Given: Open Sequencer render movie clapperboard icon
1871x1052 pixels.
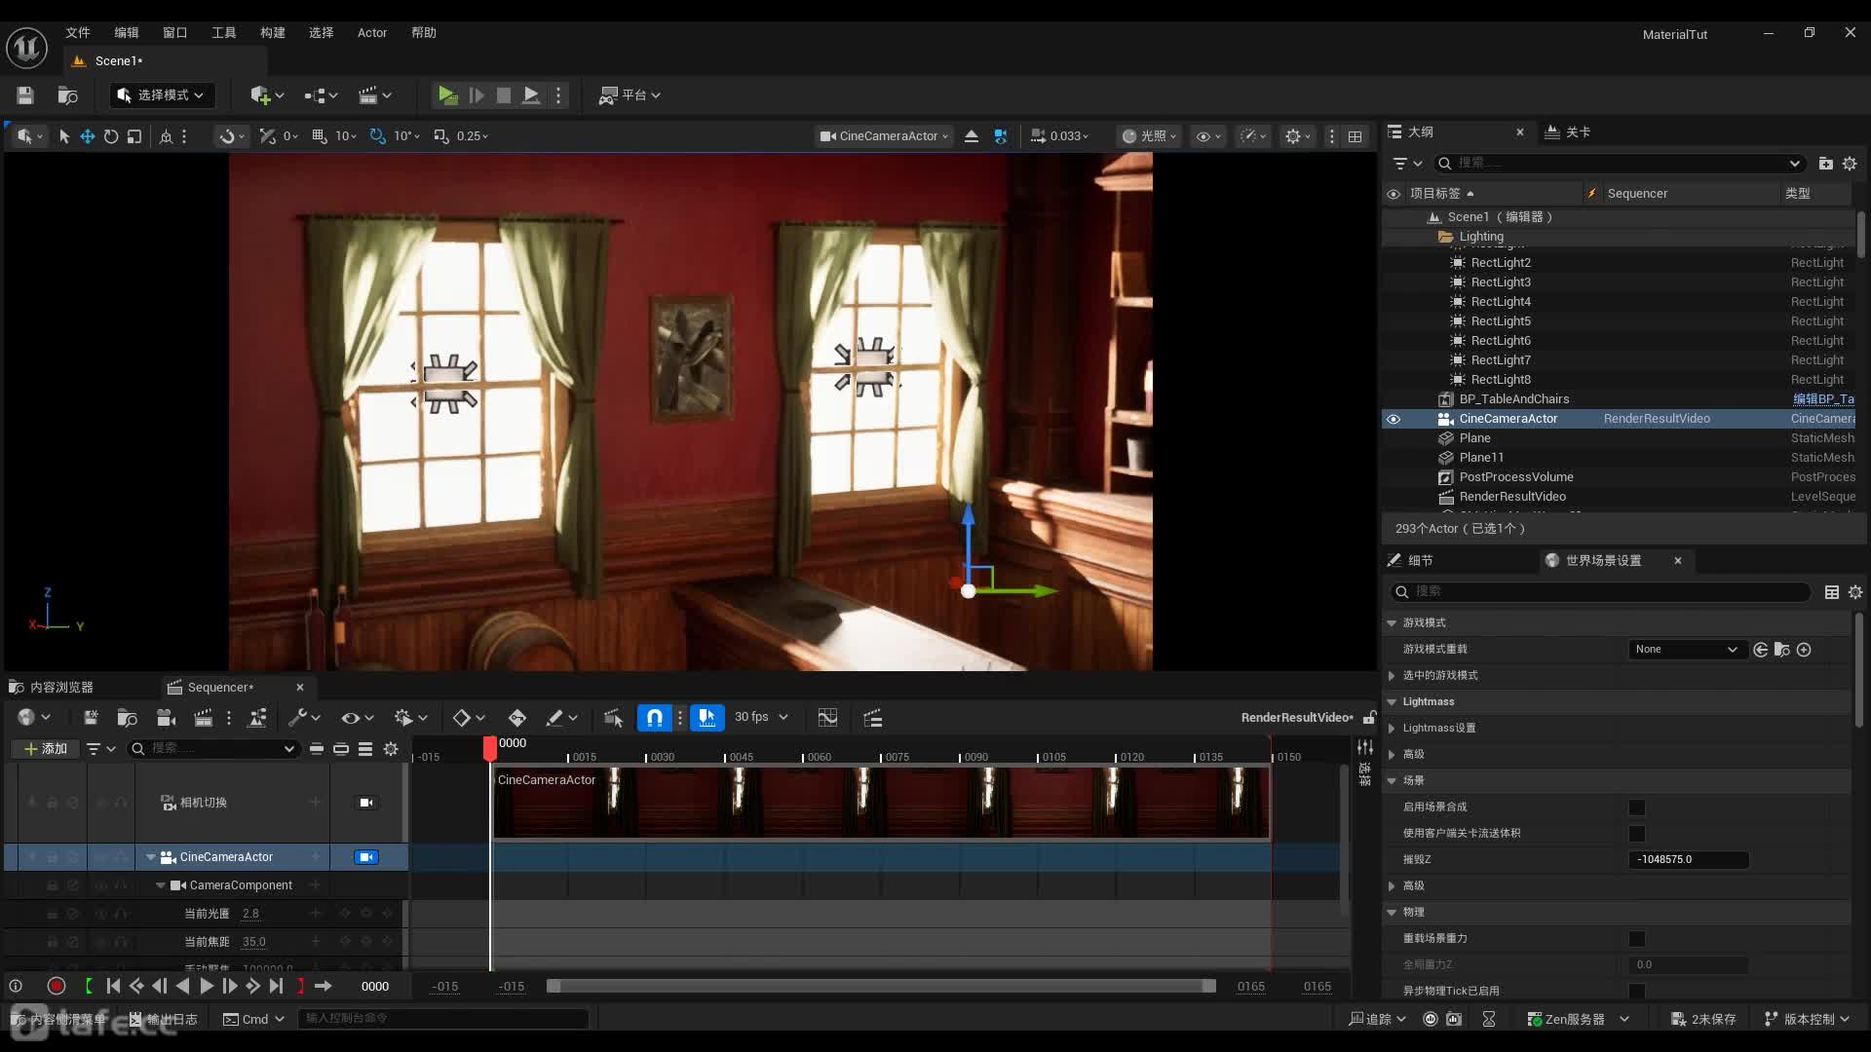Looking at the screenshot, I should [203, 718].
